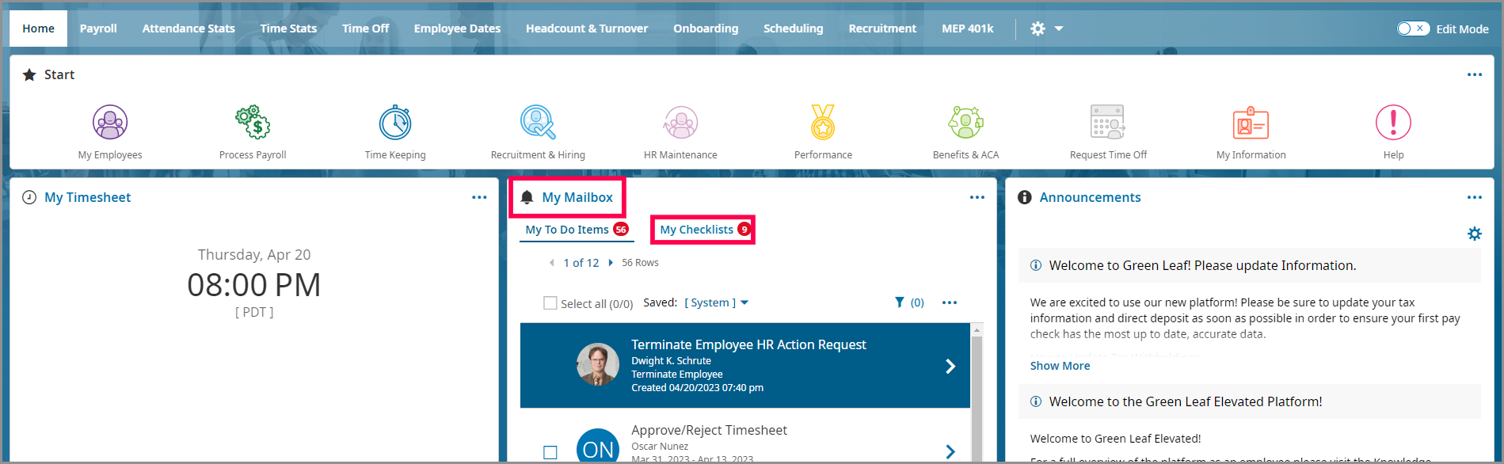Click Dwight K. Schrute's profile photo
The width and height of the screenshot is (1504, 464).
coord(598,364)
